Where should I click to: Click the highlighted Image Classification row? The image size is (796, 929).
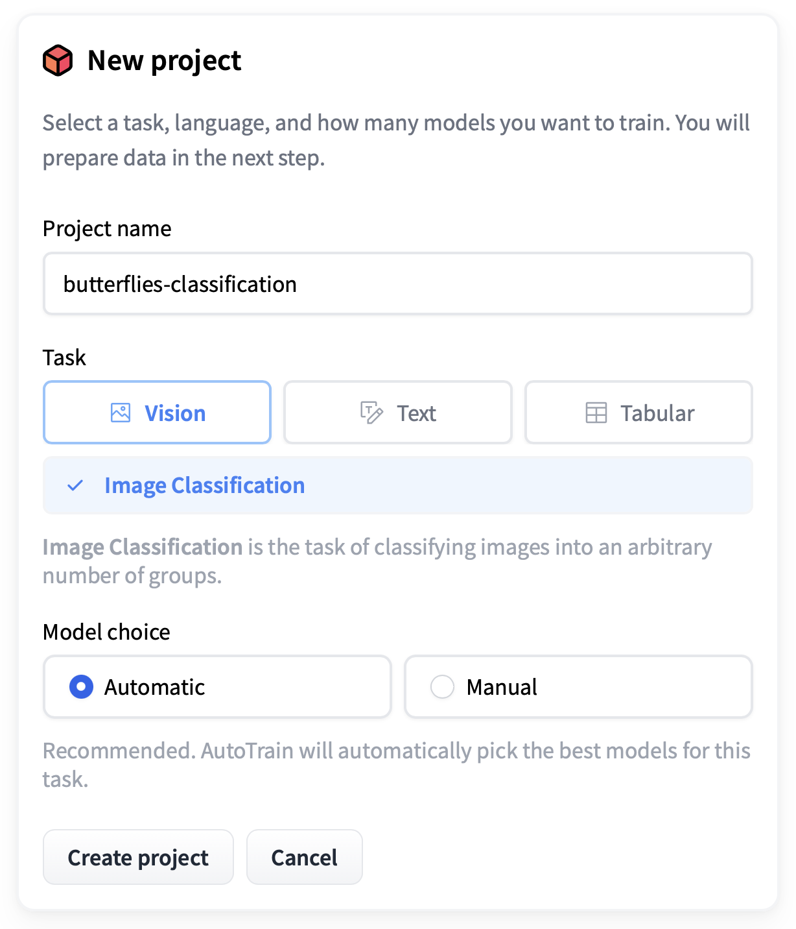[x=397, y=485]
